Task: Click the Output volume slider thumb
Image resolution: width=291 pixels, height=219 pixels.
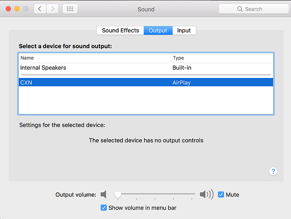Action: tap(118, 195)
